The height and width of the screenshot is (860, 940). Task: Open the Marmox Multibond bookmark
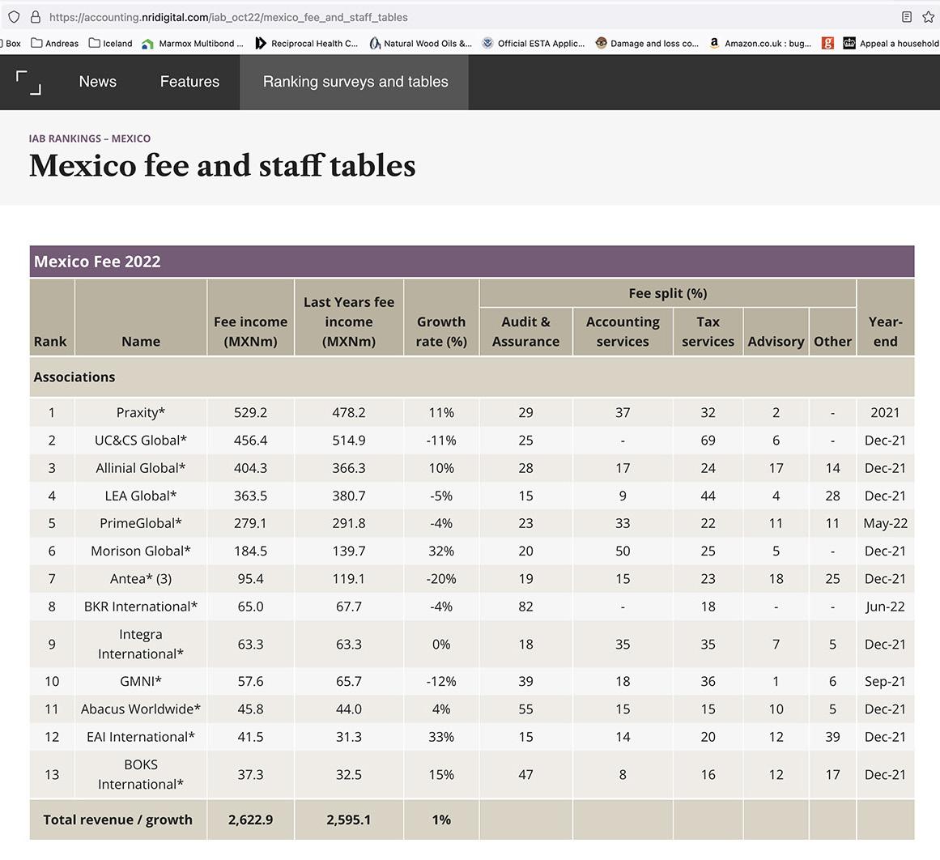pyautogui.click(x=193, y=44)
